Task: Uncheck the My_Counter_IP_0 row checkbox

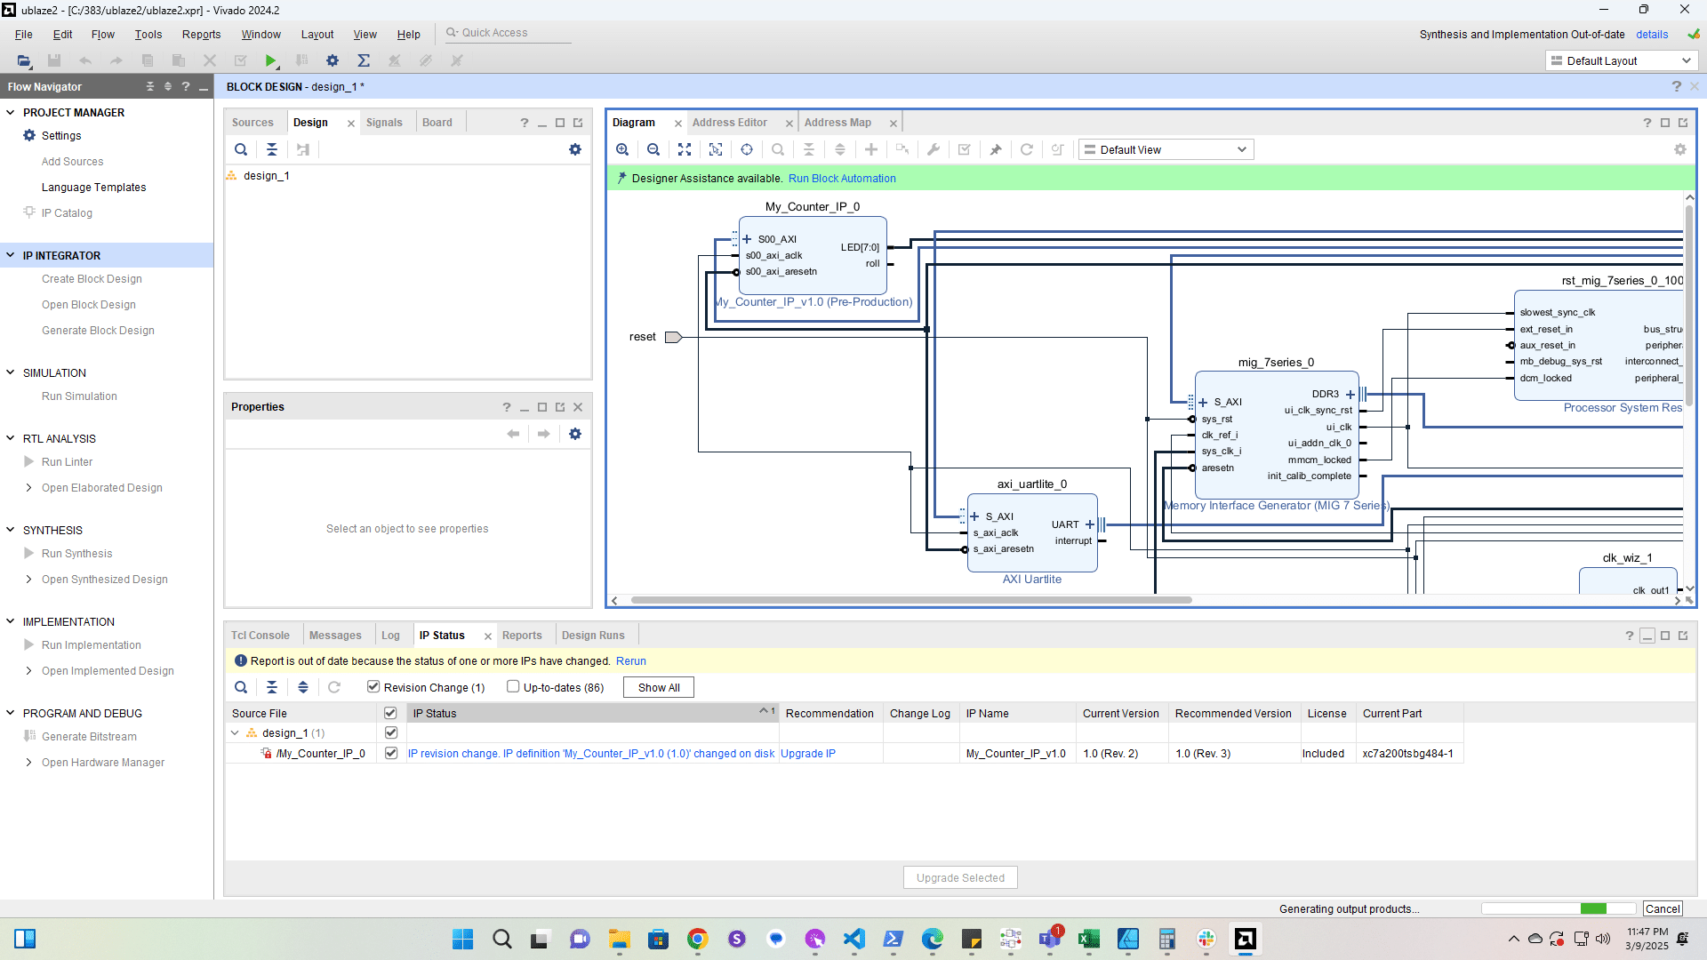Action: click(x=390, y=753)
